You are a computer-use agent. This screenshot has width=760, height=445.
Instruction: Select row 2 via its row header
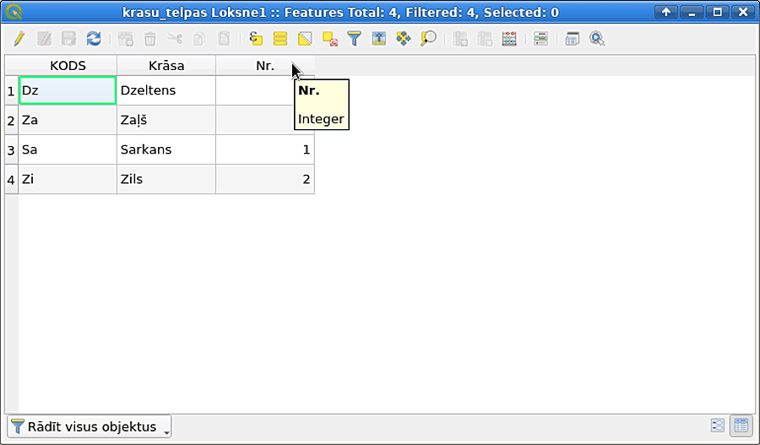11,120
